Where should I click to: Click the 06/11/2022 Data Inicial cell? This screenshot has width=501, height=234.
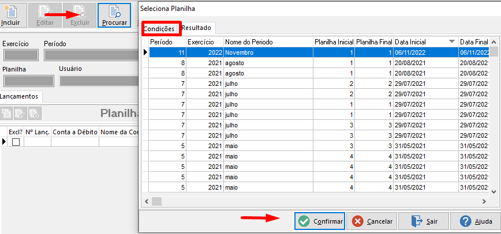(x=425, y=52)
